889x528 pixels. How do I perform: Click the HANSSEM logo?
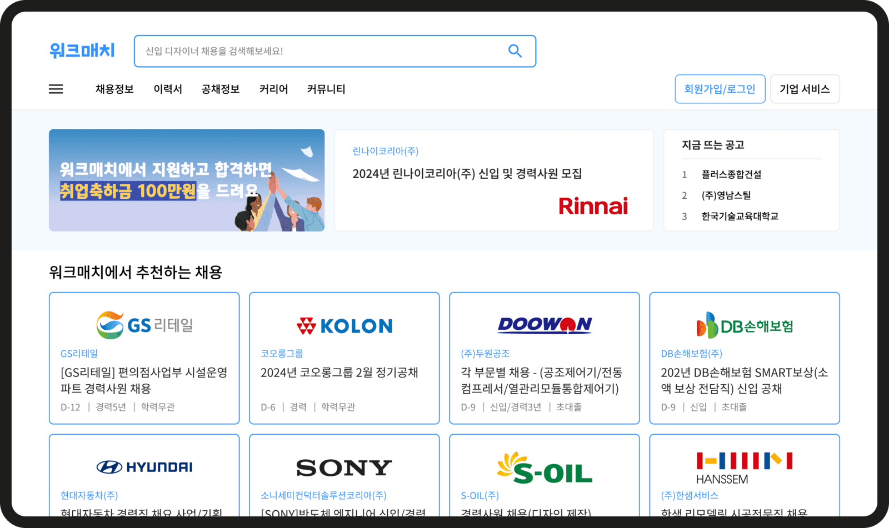(x=745, y=468)
